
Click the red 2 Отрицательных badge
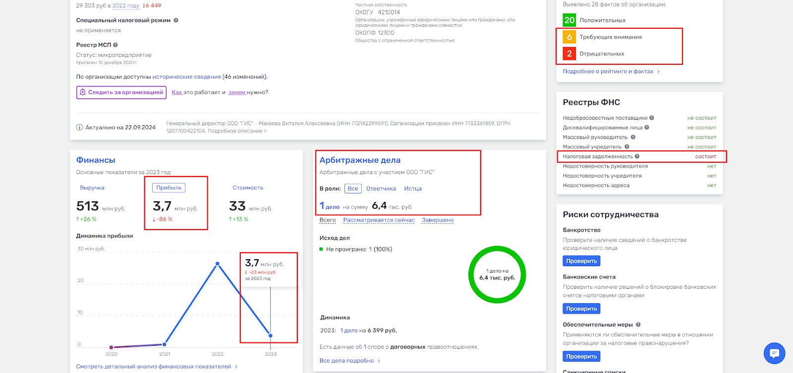point(569,53)
